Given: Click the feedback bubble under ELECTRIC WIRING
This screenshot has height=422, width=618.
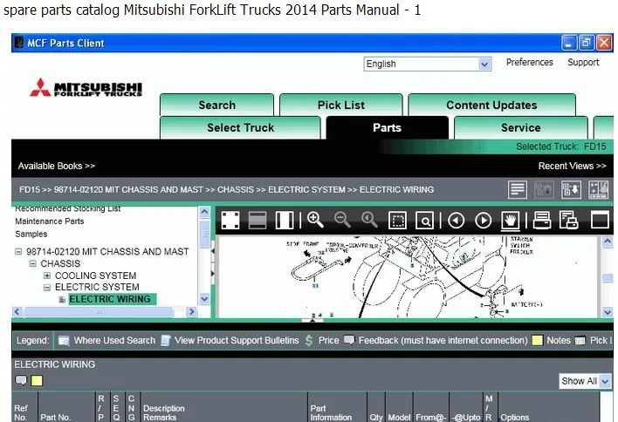Looking at the screenshot, I should tap(20, 381).
